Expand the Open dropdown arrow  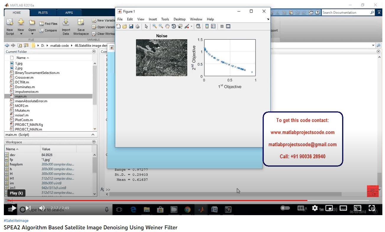pos(32,34)
